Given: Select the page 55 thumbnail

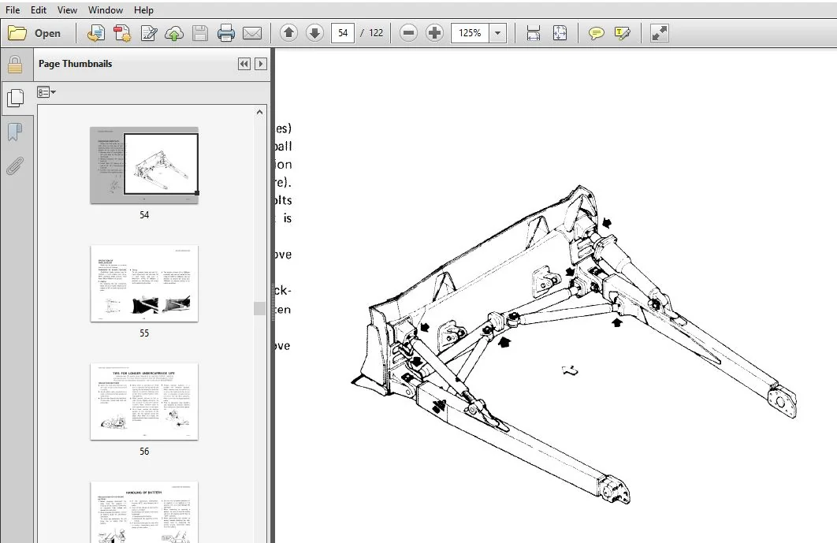Looking at the screenshot, I should point(144,284).
